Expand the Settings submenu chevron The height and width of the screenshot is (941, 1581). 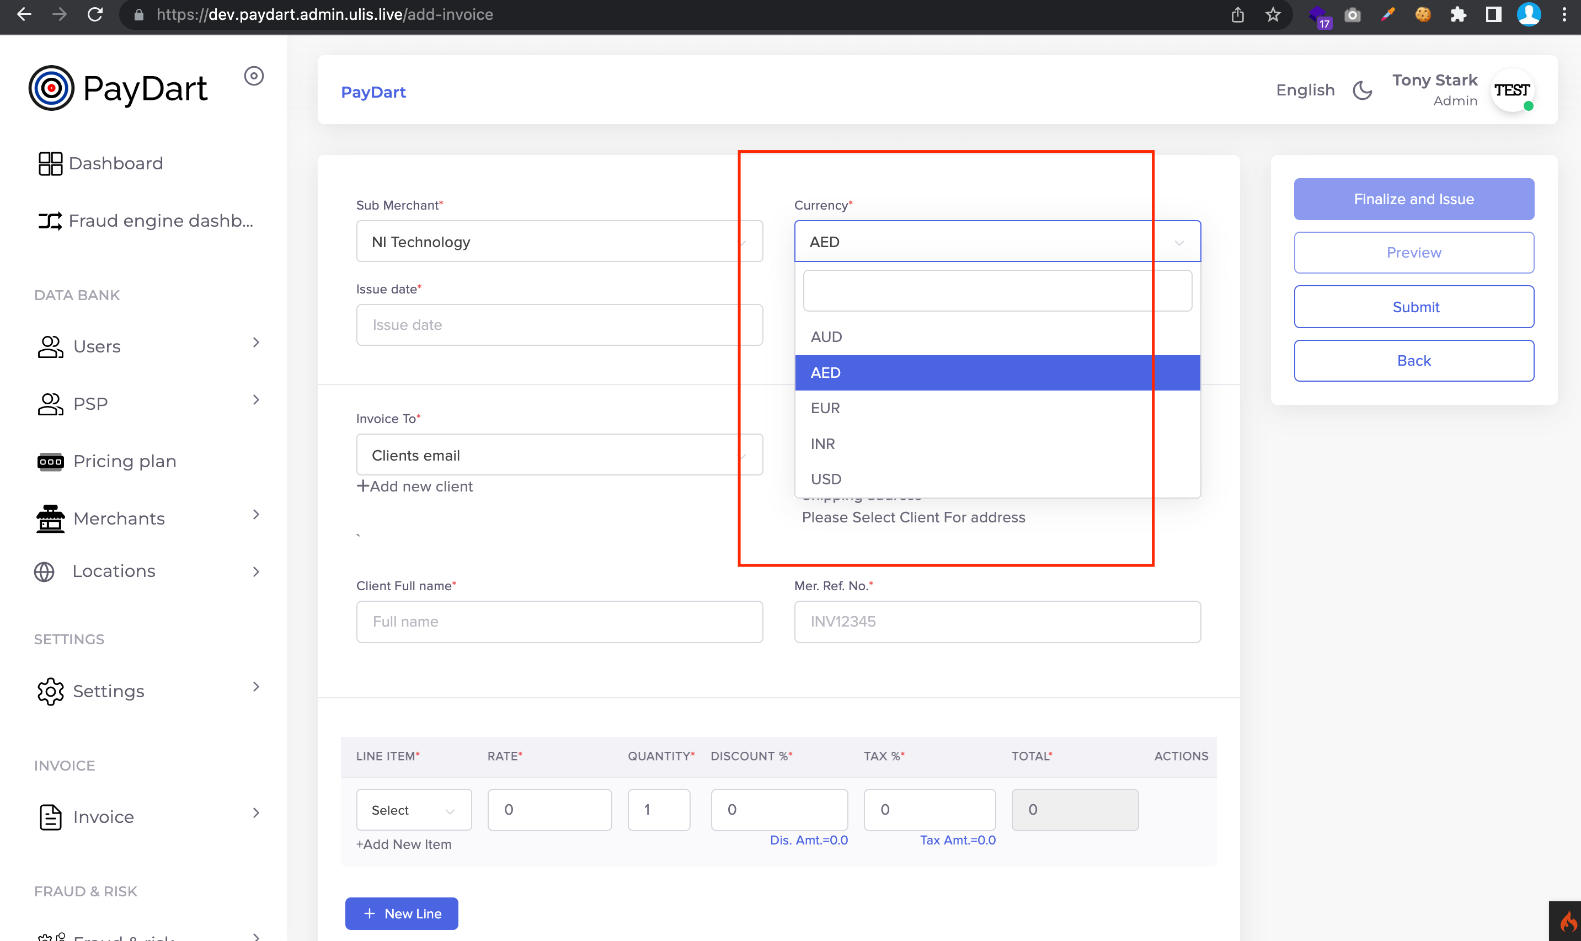click(x=256, y=687)
